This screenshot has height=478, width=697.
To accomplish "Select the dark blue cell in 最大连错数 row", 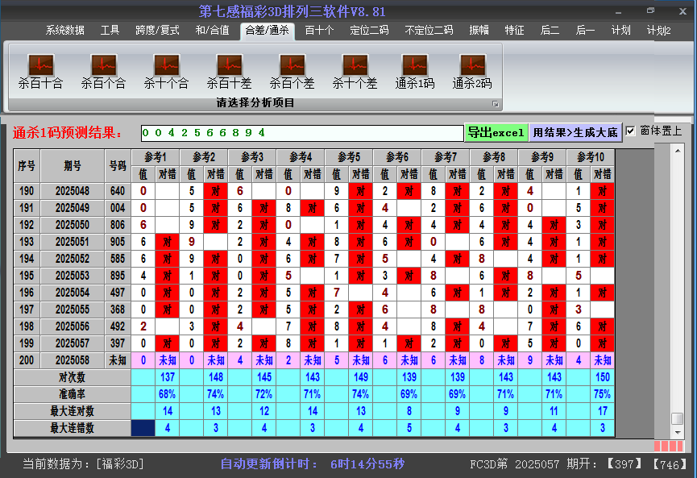I will (x=143, y=428).
